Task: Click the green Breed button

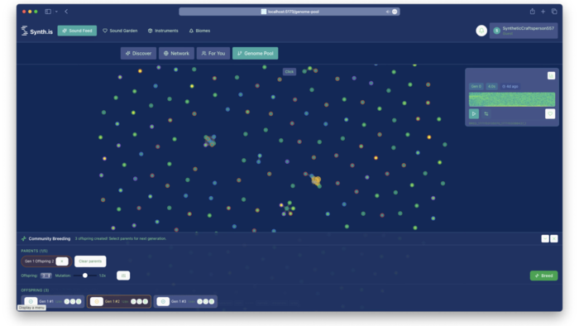Action: coord(543,276)
